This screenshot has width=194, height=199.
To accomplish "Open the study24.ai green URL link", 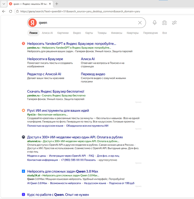I will pyautogui.click(x=63, y=175).
